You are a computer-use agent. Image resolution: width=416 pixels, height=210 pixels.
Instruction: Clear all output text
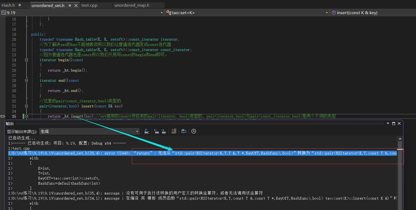tap(174, 131)
